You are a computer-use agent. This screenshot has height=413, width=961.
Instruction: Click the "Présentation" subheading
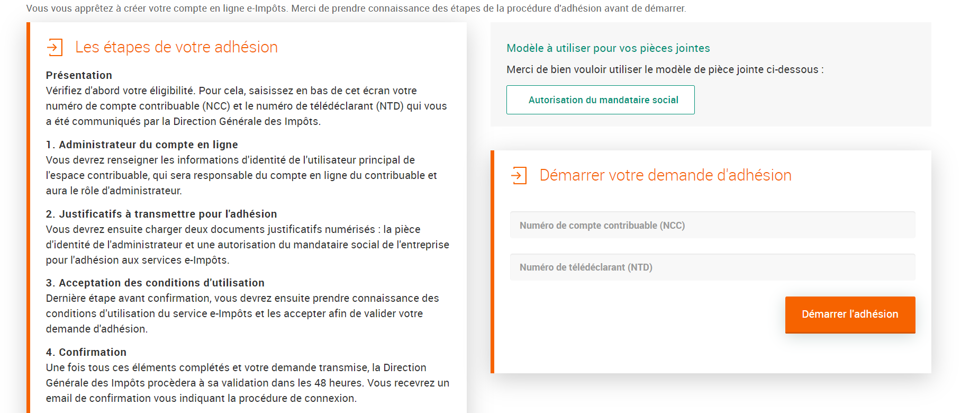(79, 75)
